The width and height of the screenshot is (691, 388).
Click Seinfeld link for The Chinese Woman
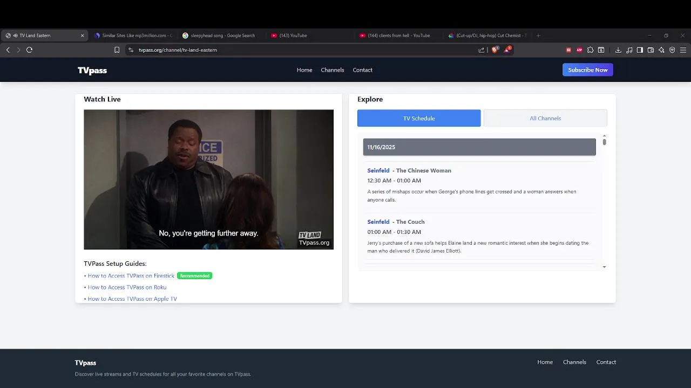coord(378,170)
